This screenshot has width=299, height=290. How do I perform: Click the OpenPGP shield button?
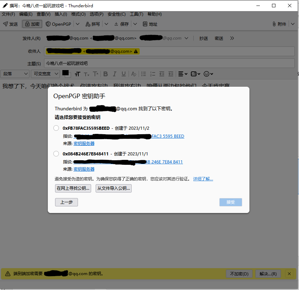click(58, 24)
